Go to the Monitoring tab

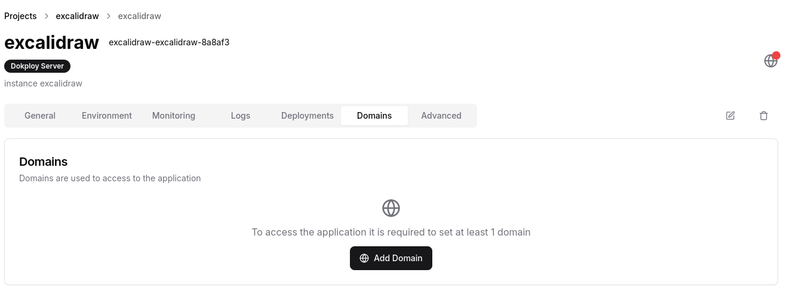(x=174, y=116)
